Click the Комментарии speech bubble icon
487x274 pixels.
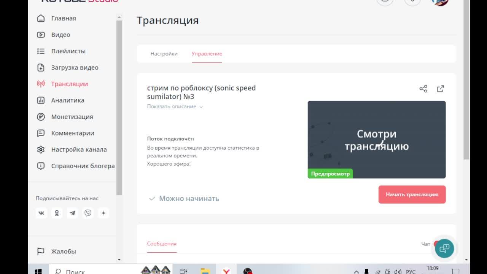pos(41,133)
